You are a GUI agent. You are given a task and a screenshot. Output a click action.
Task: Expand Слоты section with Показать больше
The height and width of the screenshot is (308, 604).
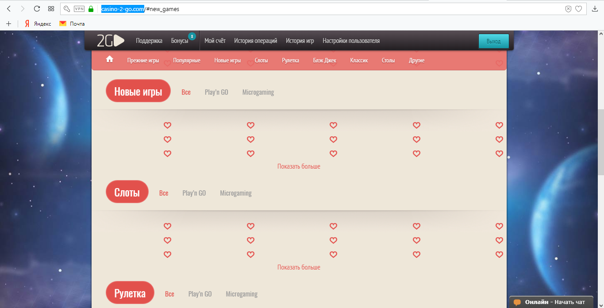pos(299,267)
